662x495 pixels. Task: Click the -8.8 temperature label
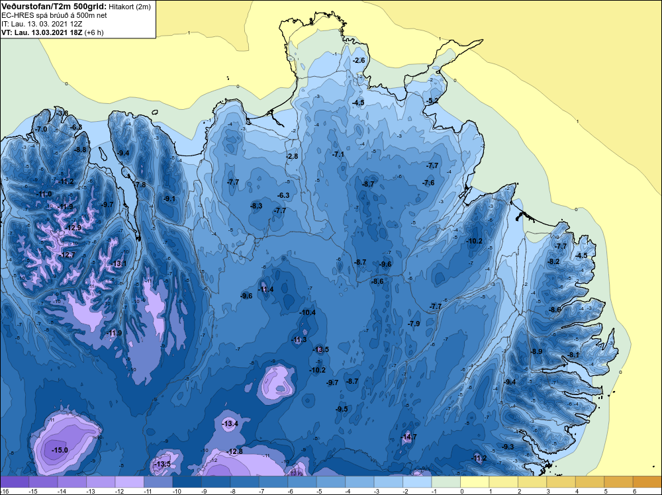tap(80, 150)
